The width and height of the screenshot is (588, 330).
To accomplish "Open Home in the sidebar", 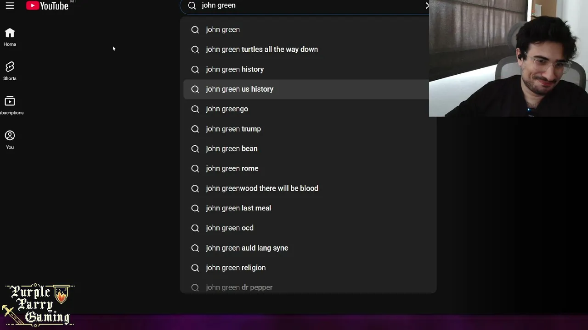I will pos(10,37).
